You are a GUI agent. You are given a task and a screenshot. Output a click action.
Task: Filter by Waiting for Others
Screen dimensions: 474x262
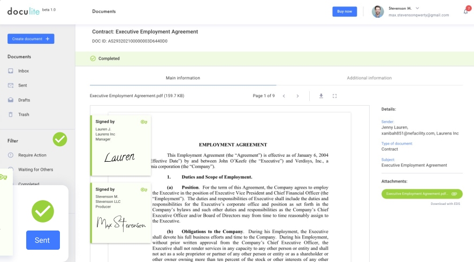(x=35, y=170)
